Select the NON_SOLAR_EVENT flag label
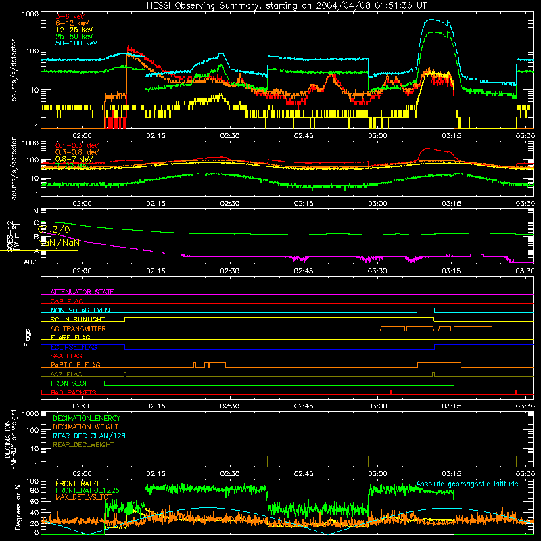The width and height of the screenshot is (541, 541). point(82,310)
